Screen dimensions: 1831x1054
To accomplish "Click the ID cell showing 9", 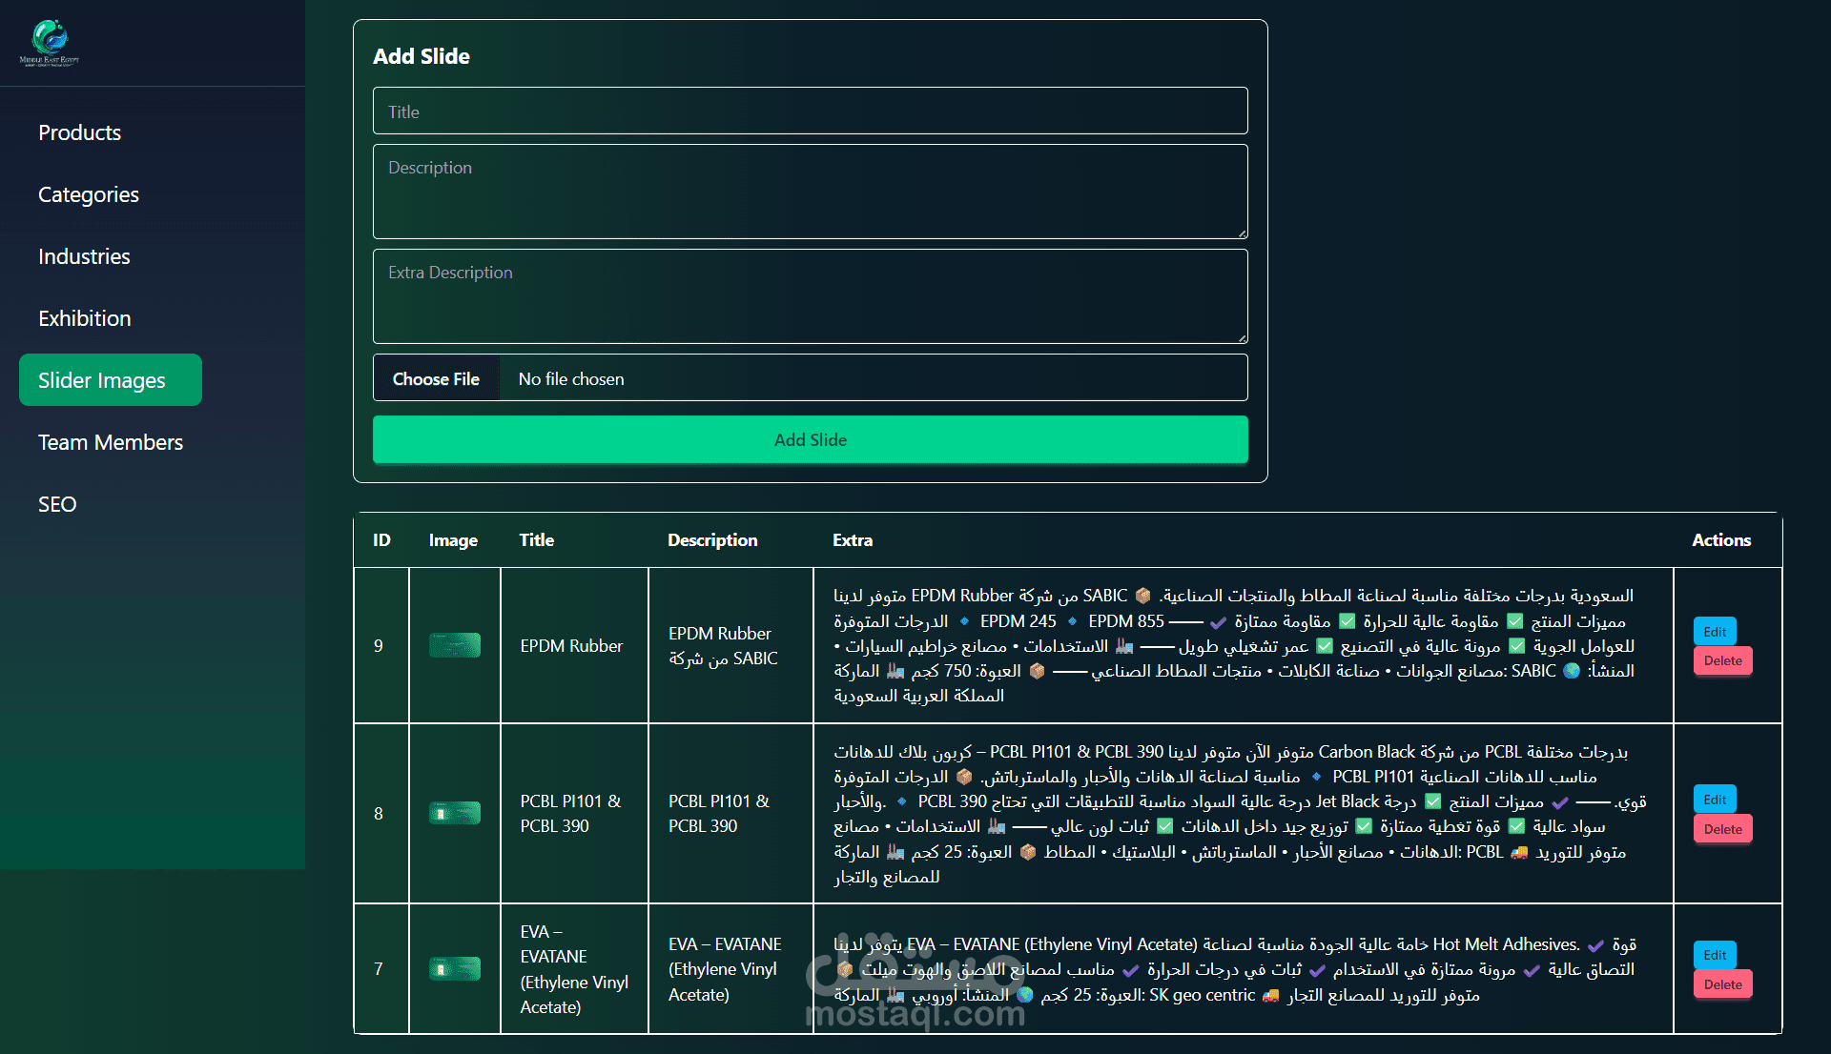I will coord(381,646).
